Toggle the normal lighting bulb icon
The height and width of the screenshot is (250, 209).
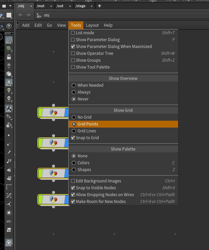click(9, 82)
